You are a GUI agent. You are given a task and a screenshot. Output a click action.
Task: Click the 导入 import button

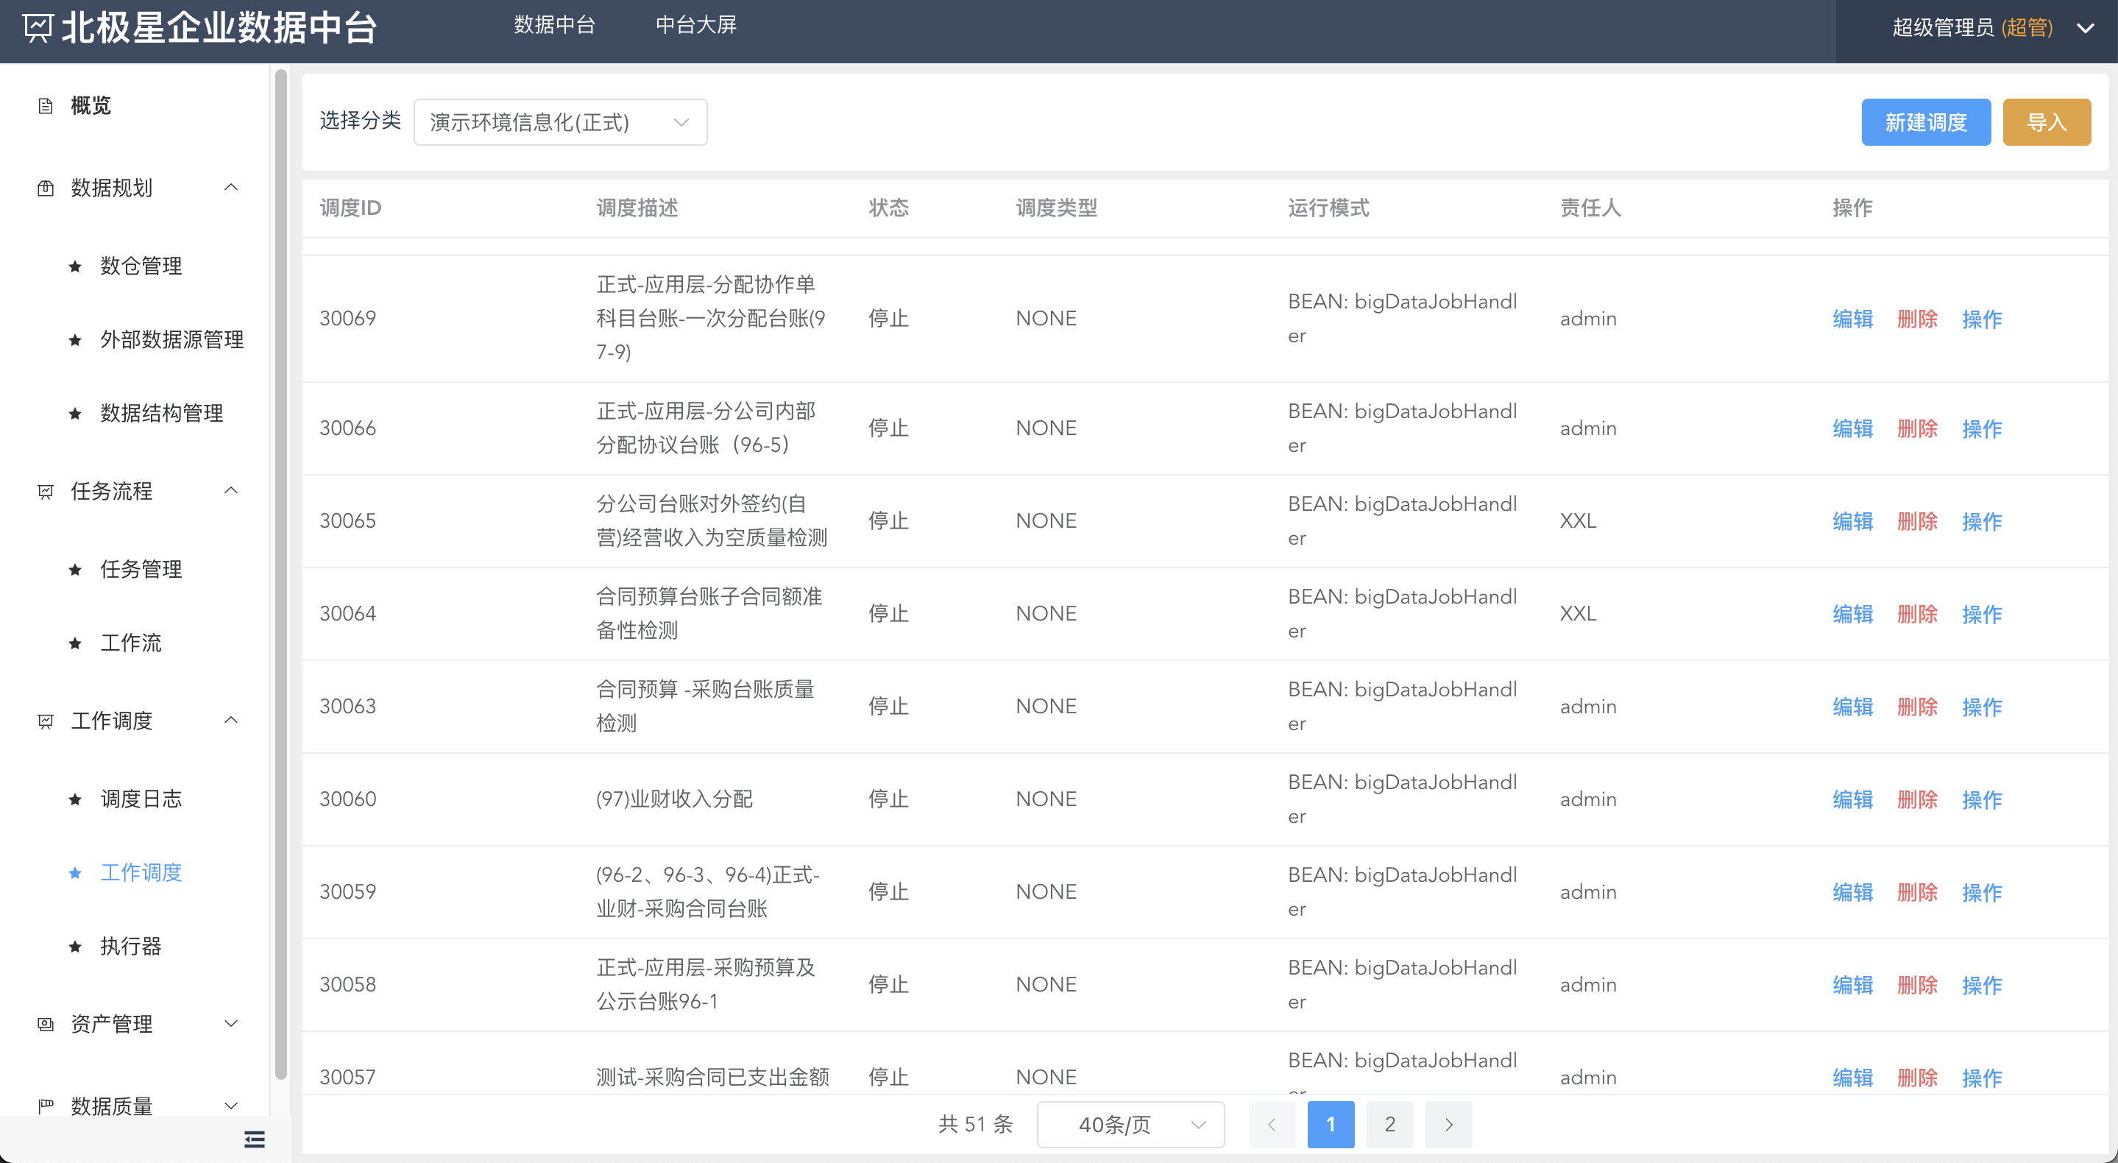click(2047, 121)
